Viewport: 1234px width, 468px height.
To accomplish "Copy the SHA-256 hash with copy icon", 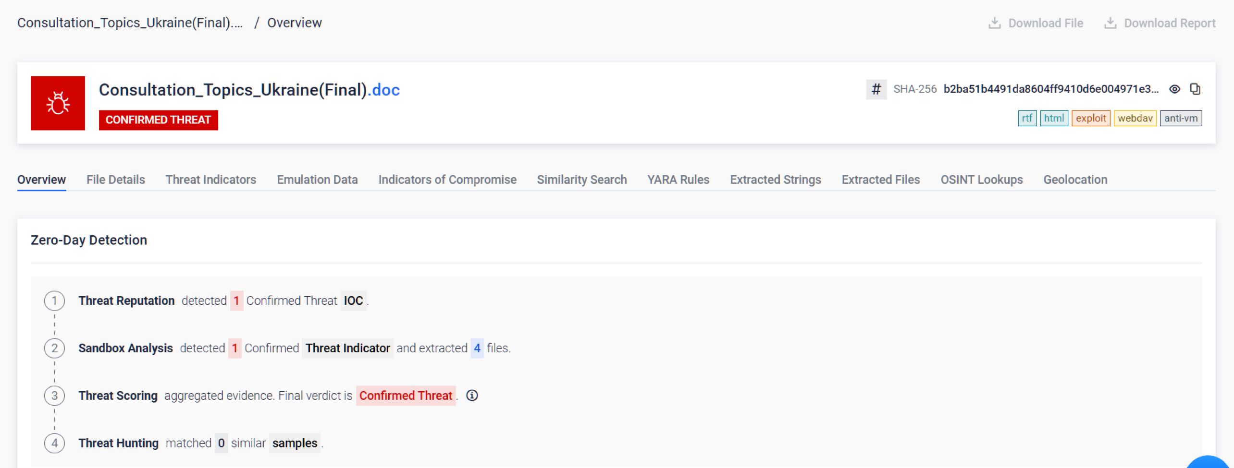I will (x=1195, y=89).
